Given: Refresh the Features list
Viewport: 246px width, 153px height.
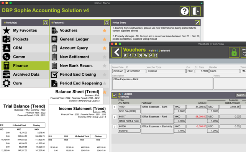Looking at the screenshot, I should [x=107, y=23].
